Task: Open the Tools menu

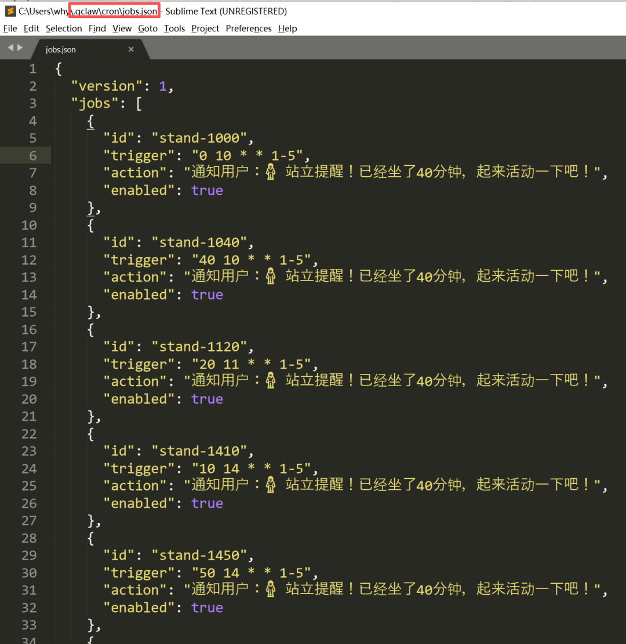Action: (x=174, y=28)
